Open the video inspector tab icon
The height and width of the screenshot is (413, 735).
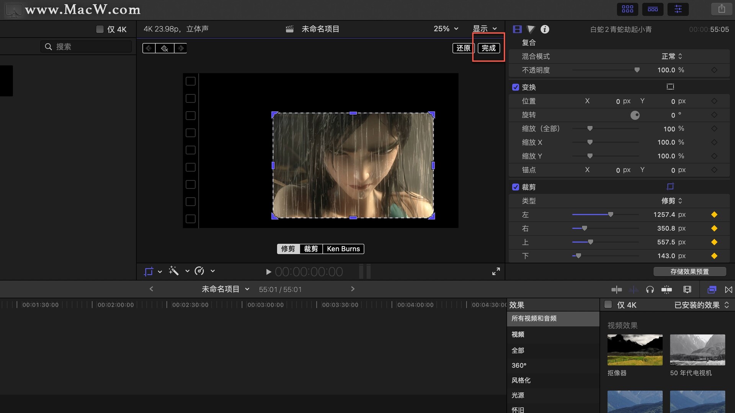pyautogui.click(x=517, y=29)
